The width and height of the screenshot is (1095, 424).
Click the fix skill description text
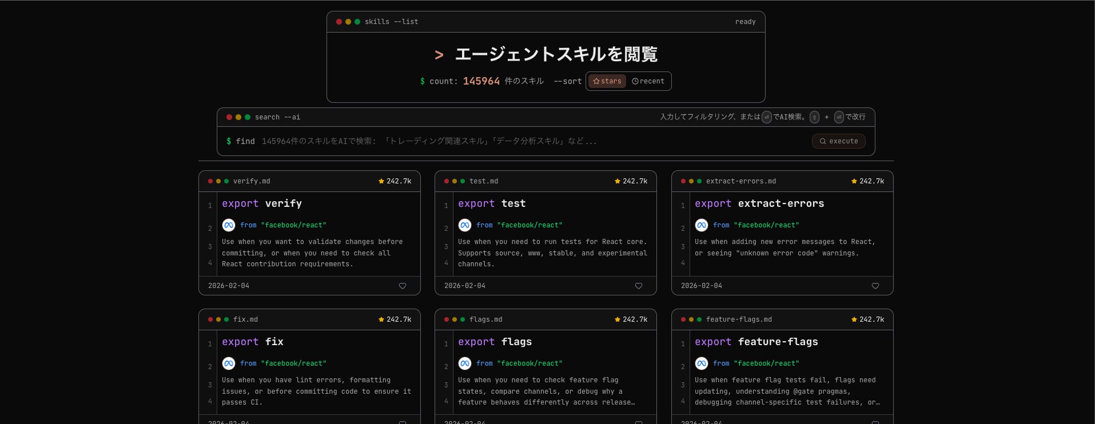(316, 391)
